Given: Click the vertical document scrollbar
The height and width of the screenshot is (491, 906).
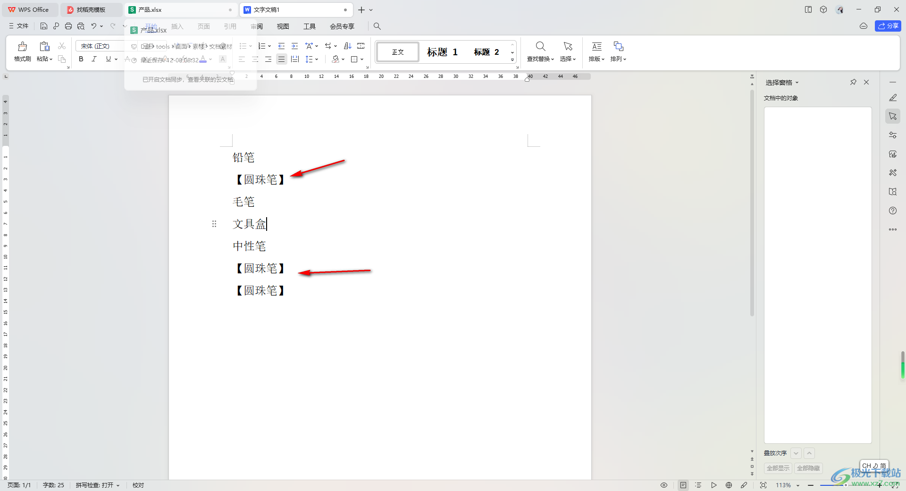Looking at the screenshot, I should [x=752, y=203].
